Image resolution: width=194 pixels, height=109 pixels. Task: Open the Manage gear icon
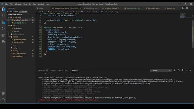[x=3, y=100]
